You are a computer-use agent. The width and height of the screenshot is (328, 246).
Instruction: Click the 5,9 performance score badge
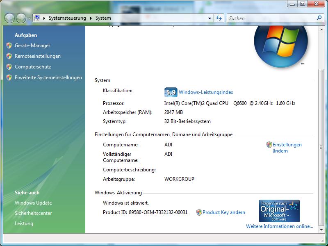point(171,92)
